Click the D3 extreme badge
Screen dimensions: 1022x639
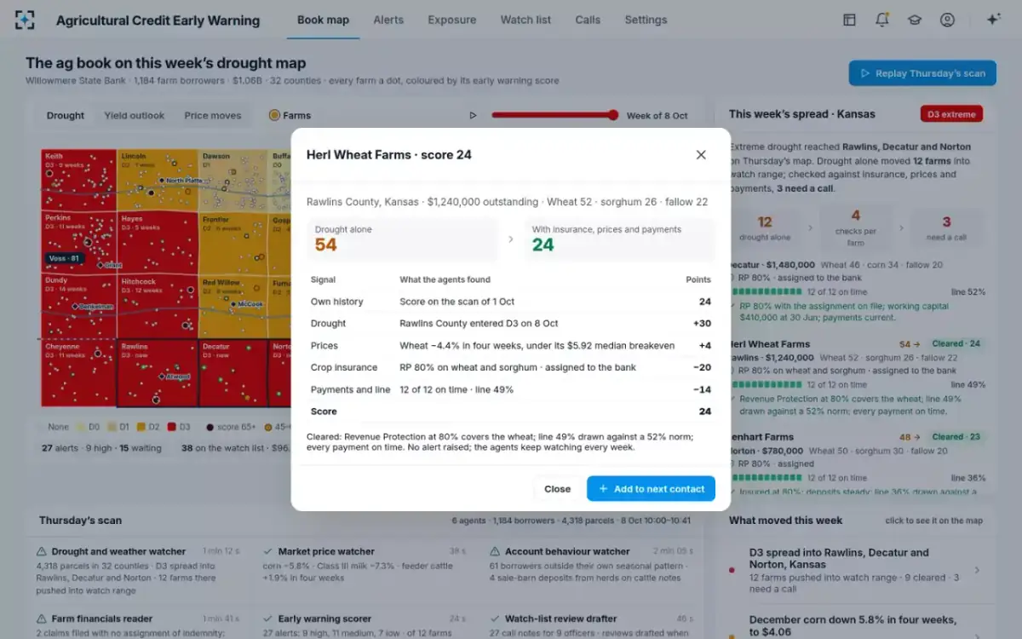click(x=951, y=114)
